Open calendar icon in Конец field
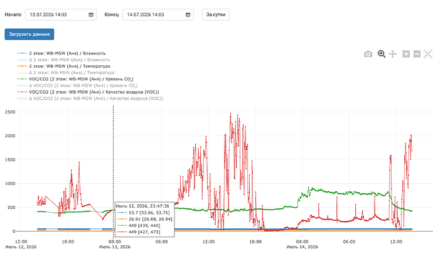 188,14
